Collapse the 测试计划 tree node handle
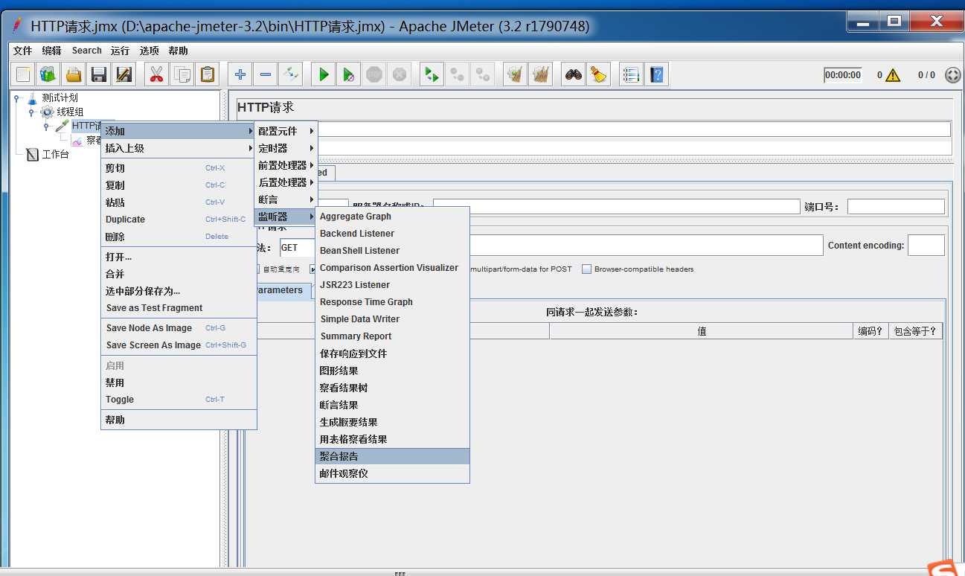 pos(17,98)
